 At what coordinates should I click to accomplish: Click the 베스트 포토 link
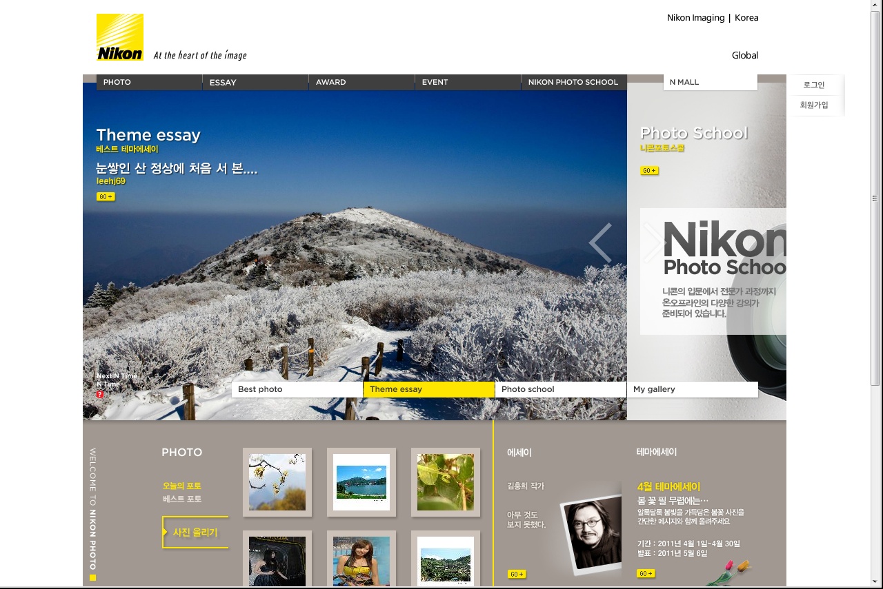click(x=182, y=499)
